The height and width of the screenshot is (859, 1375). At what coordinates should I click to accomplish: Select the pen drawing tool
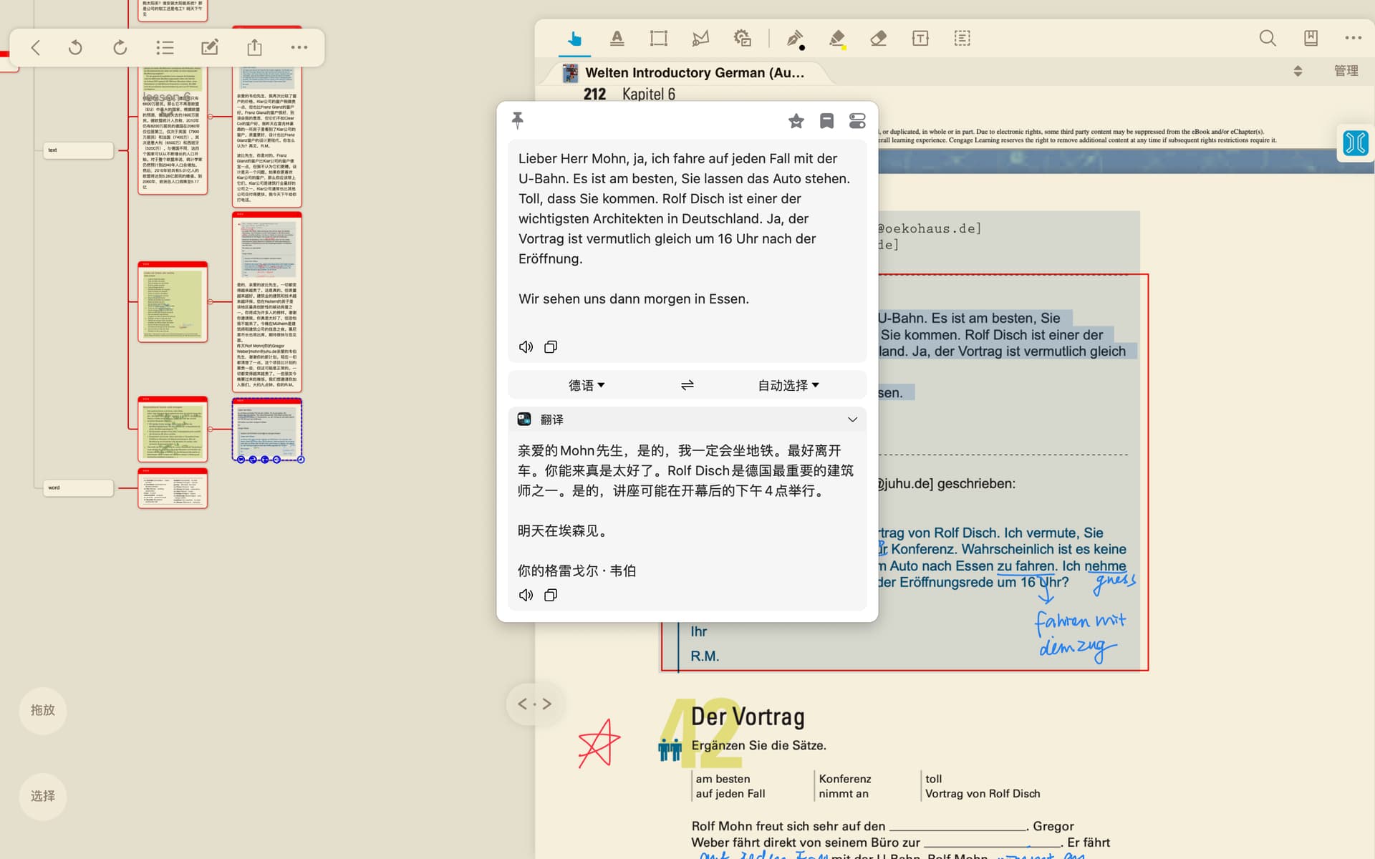[x=795, y=39]
